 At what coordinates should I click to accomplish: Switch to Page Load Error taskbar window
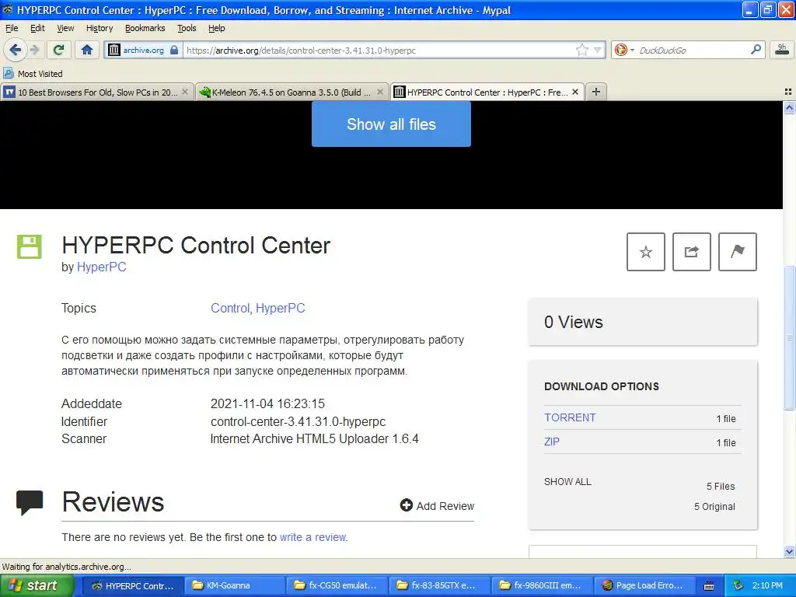click(x=645, y=586)
